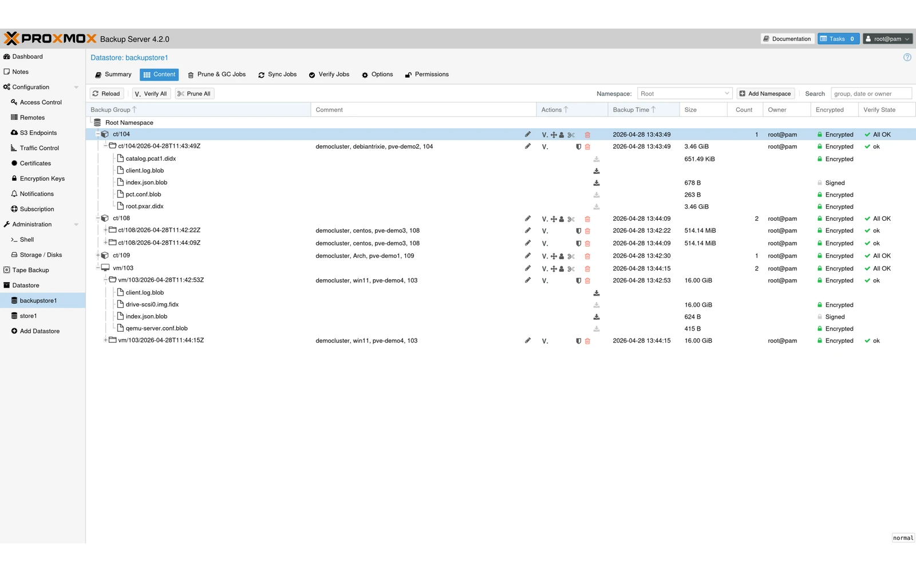Toggle protection on snapshot ct/108/2026-04-28T11:44:09Z
Image resolution: width=916 pixels, height=572 pixels.
point(578,244)
